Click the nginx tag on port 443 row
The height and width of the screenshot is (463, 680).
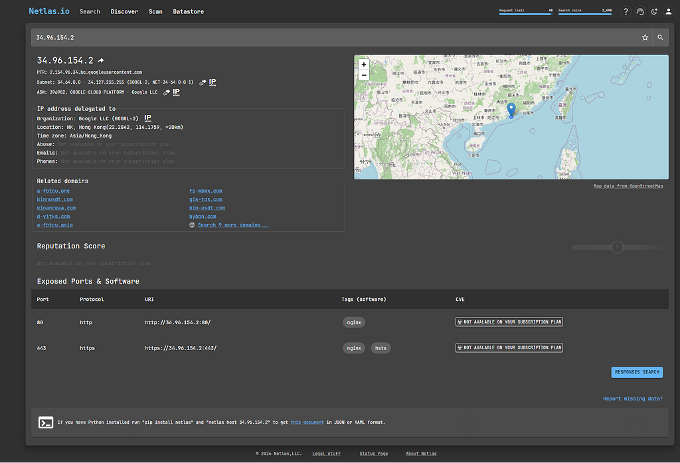[354, 348]
